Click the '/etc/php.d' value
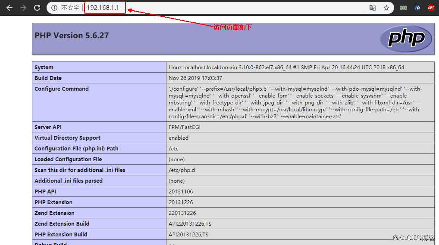The width and height of the screenshot is (439, 245). [x=182, y=170]
